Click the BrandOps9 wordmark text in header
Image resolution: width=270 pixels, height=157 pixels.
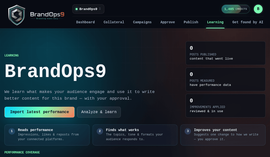(x=47, y=14)
